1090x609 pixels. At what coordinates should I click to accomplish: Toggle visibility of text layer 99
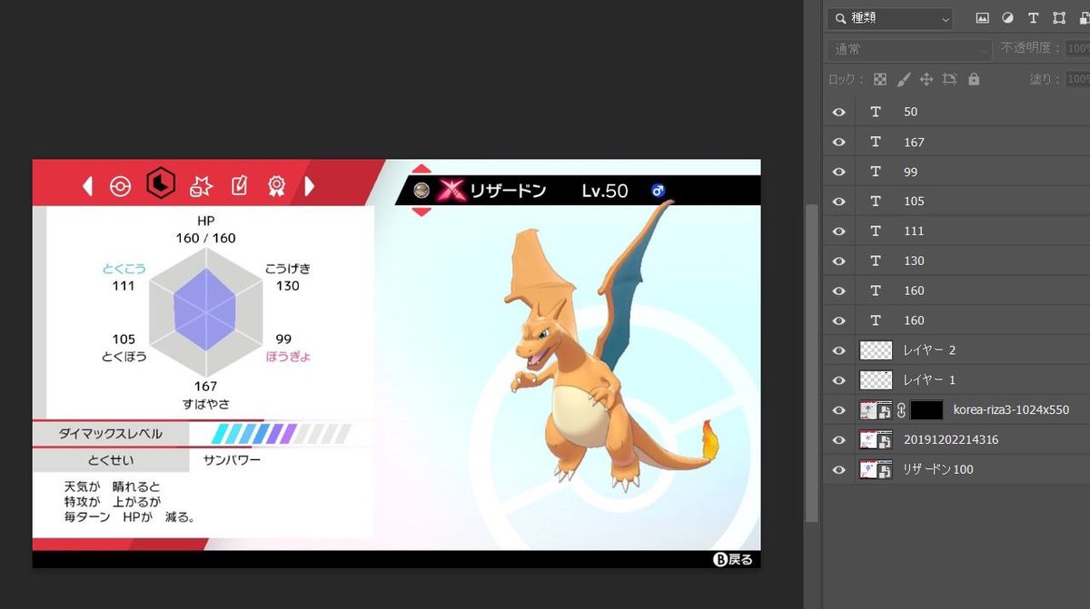(x=838, y=172)
